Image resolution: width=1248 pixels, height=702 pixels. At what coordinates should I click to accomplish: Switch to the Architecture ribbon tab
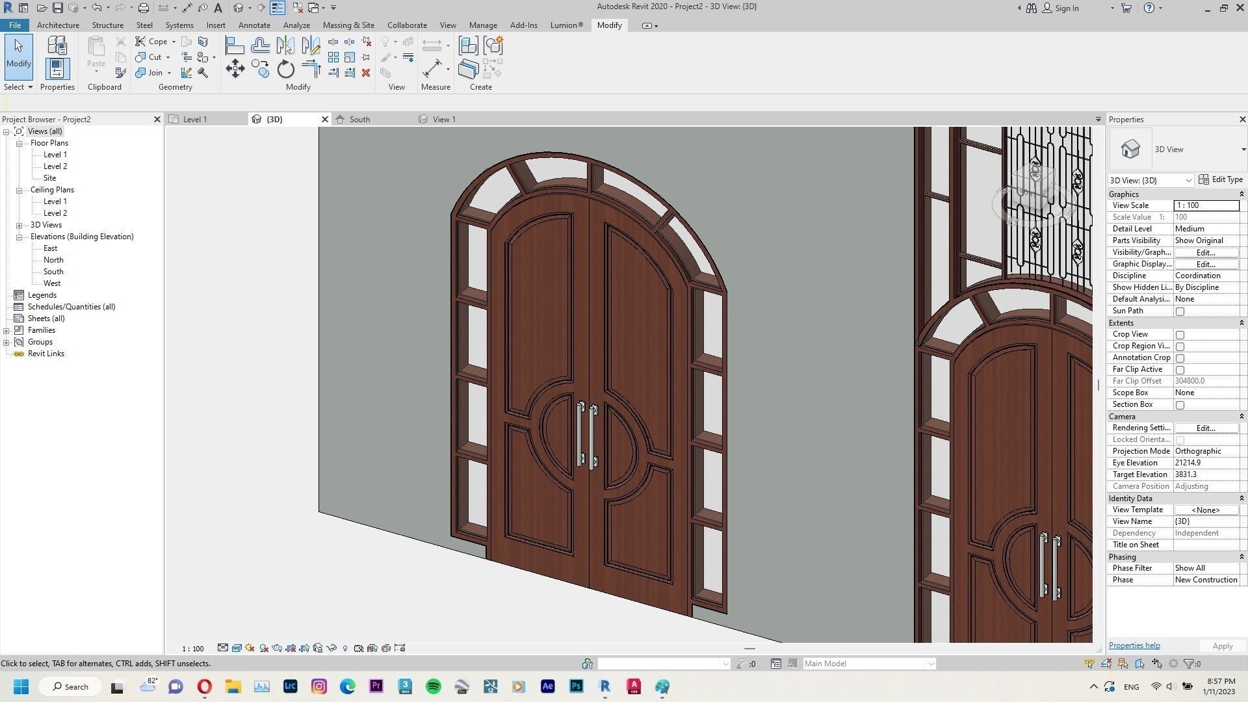[x=58, y=25]
